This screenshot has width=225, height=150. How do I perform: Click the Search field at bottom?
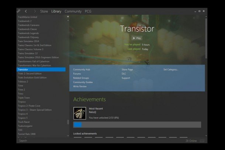[x=23, y=141]
